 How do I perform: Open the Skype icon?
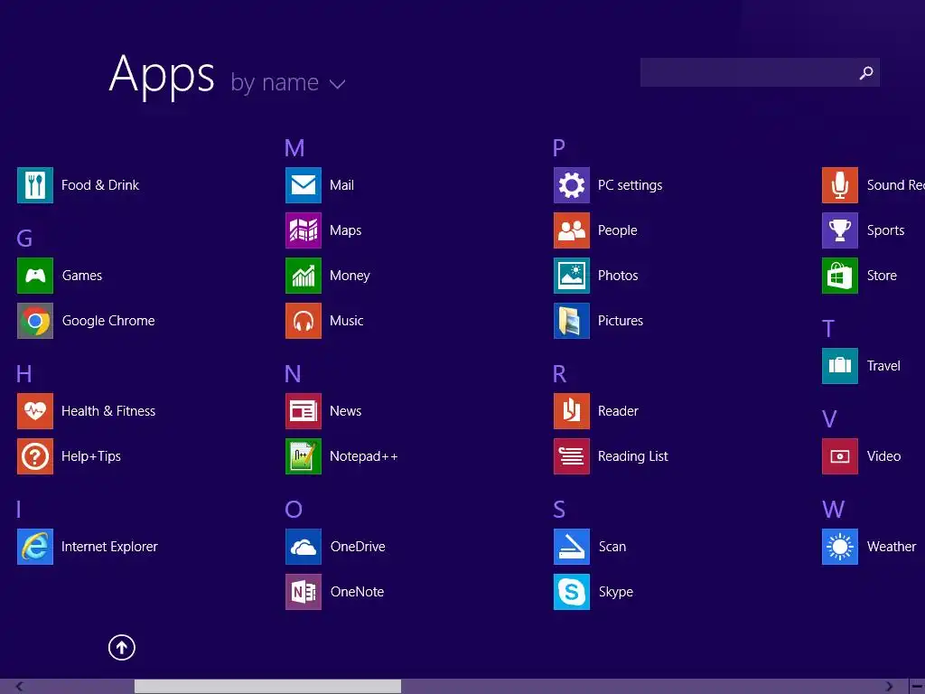(571, 591)
